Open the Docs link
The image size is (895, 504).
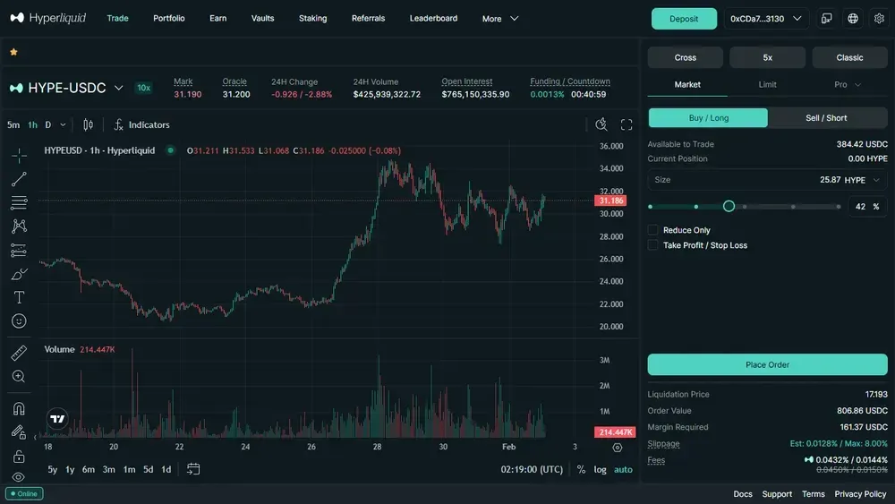click(x=743, y=494)
